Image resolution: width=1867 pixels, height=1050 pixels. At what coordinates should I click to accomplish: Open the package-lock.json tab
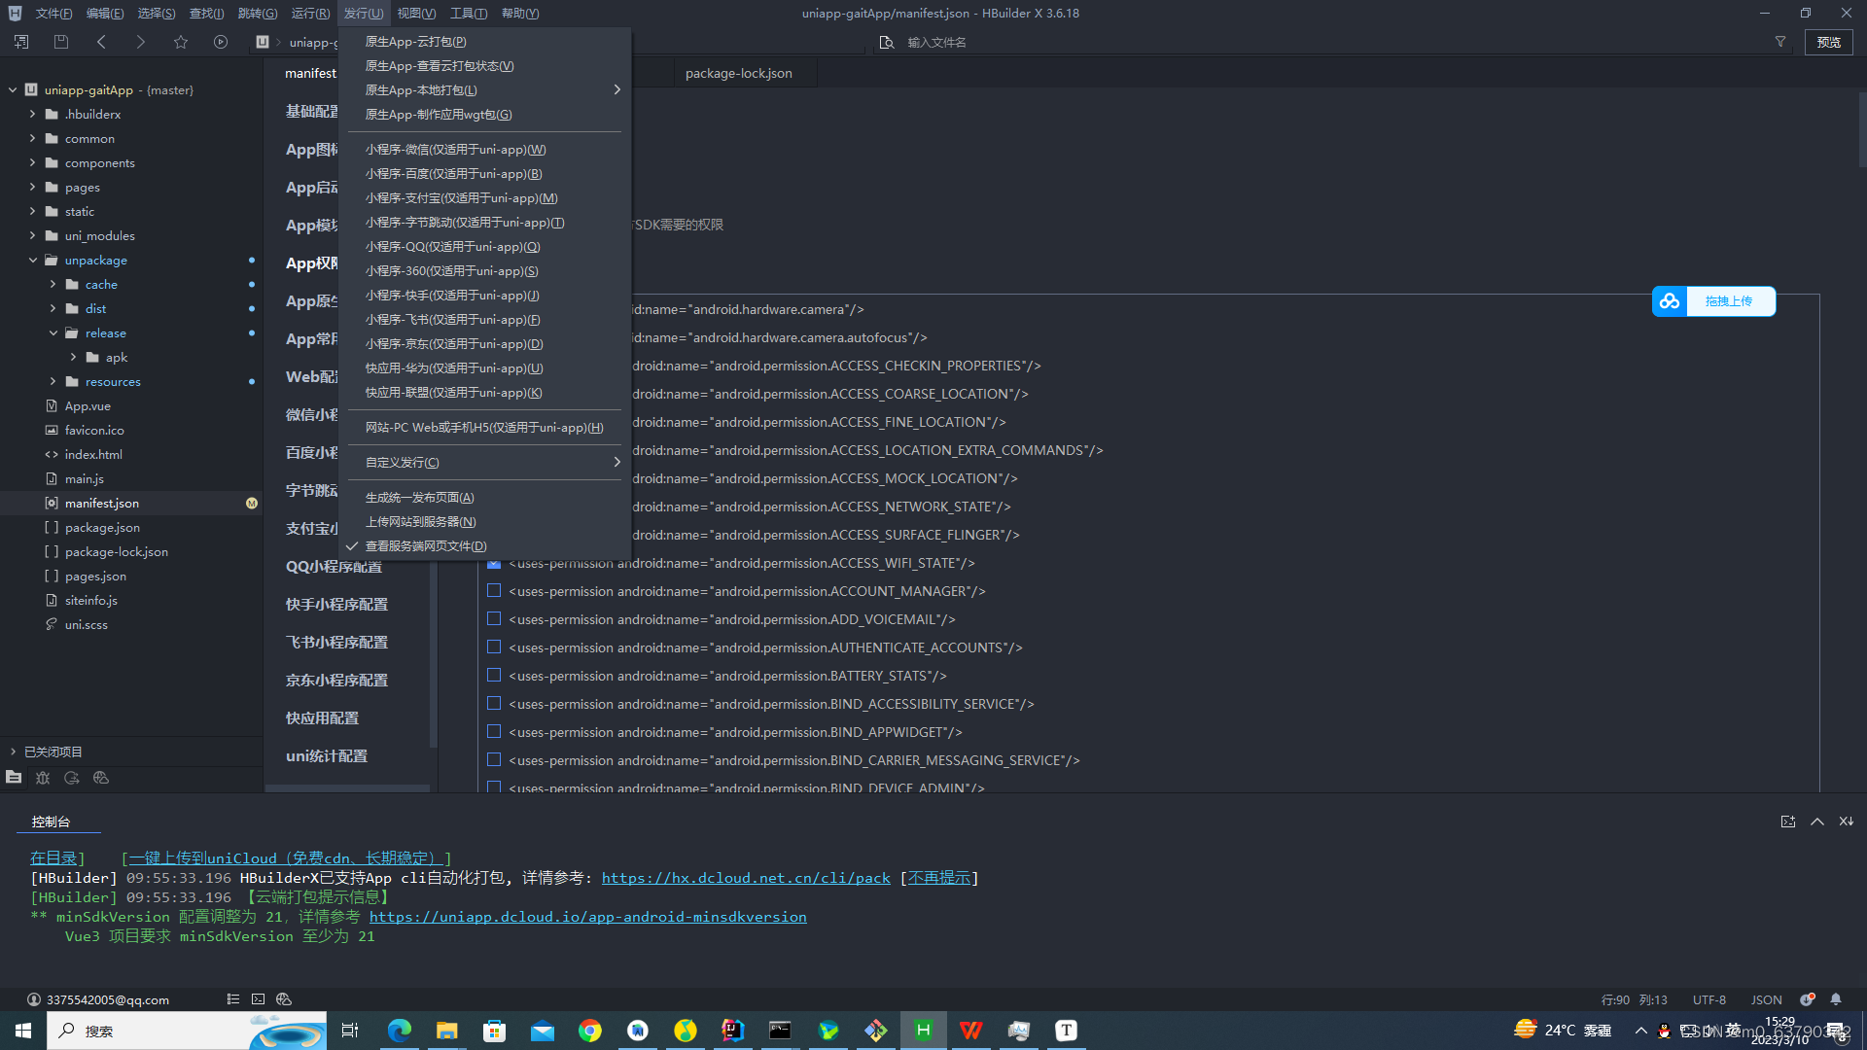click(x=738, y=73)
